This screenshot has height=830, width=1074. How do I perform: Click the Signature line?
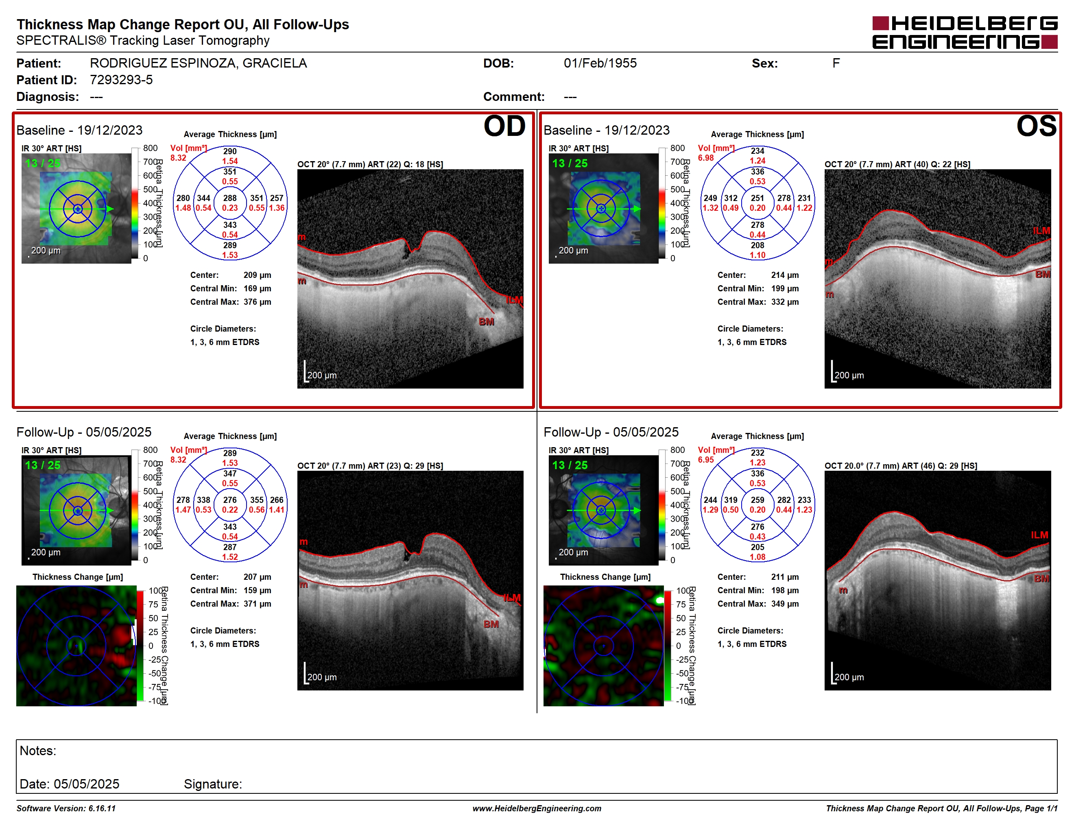213,784
